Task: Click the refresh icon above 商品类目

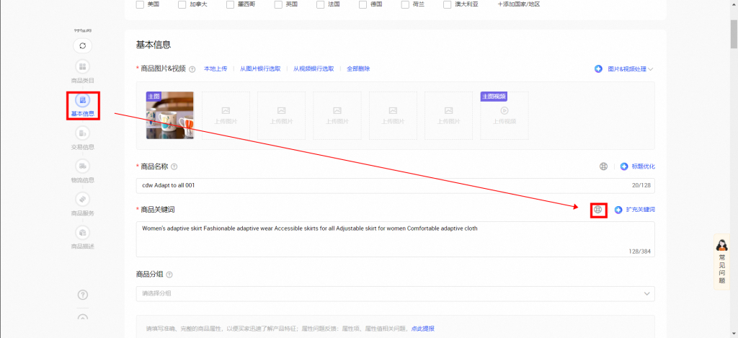Action: pos(83,46)
